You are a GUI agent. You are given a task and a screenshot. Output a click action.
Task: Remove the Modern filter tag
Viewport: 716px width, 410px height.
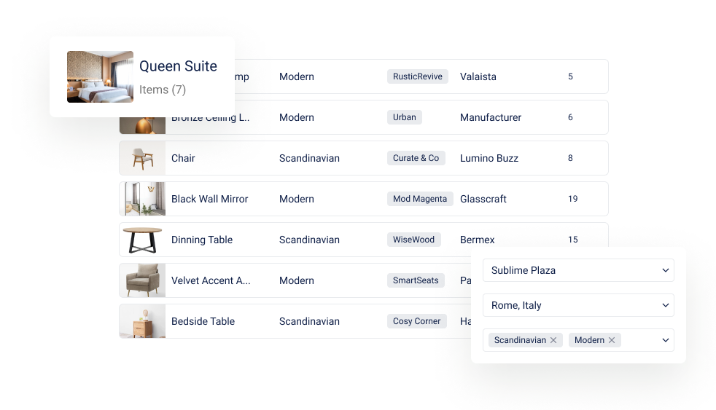coord(612,340)
